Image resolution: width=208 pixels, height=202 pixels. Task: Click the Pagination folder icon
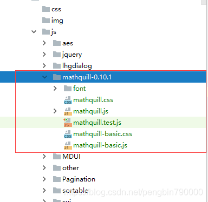[x=57, y=179]
